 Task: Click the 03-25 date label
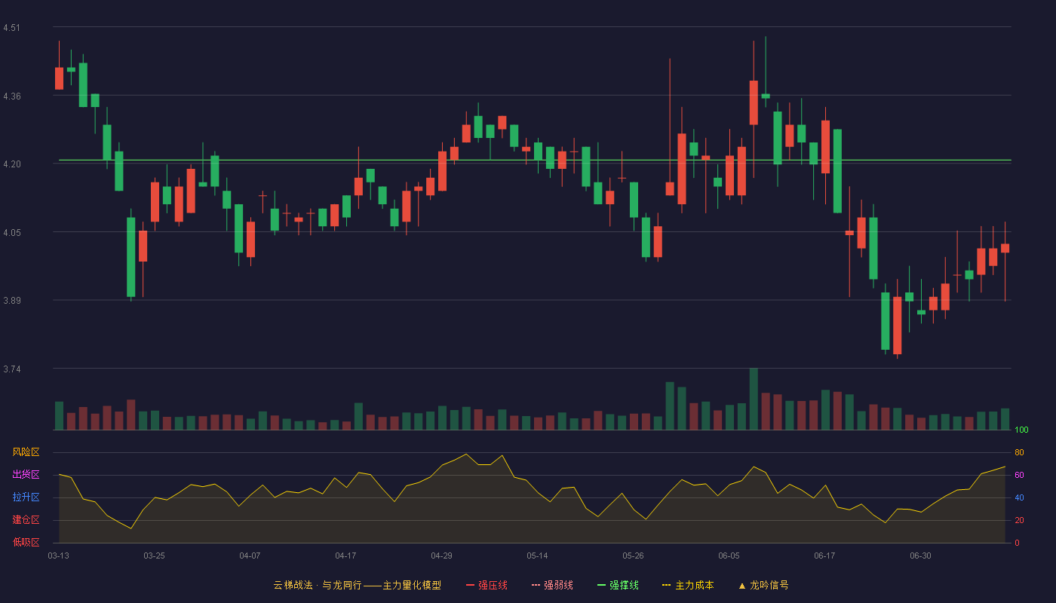[154, 556]
